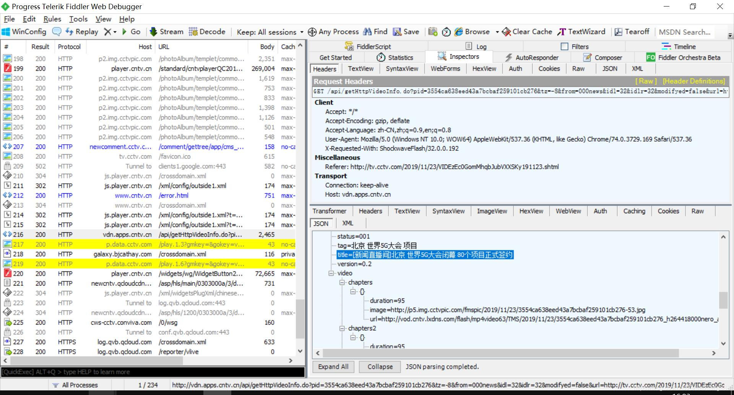Click the WinConfig toolbar icon
This screenshot has width=734, height=395.
6,32
